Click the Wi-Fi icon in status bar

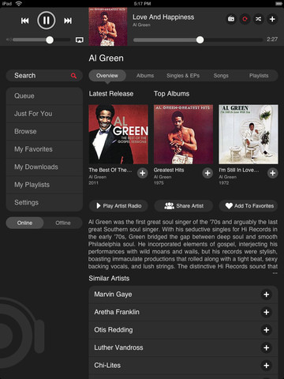click(19, 3)
